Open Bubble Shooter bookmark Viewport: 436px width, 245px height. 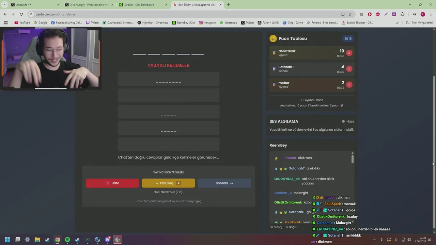point(357,23)
